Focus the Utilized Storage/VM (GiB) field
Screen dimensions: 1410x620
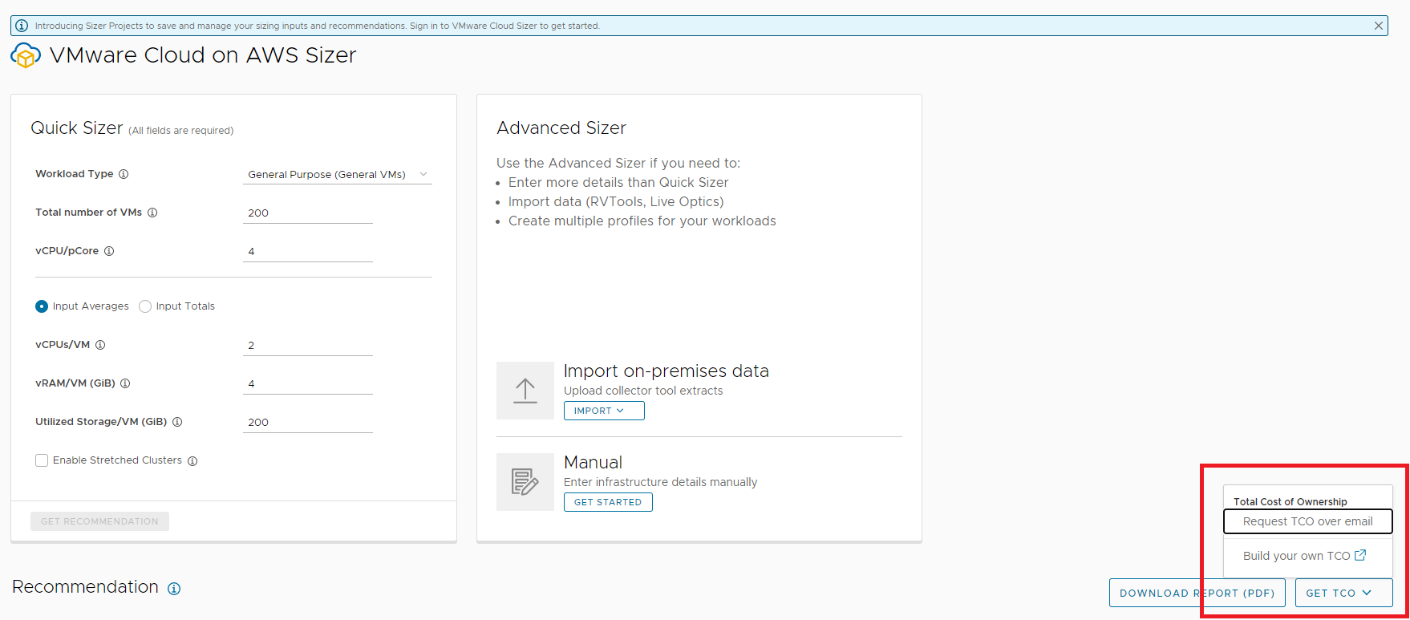coord(308,422)
